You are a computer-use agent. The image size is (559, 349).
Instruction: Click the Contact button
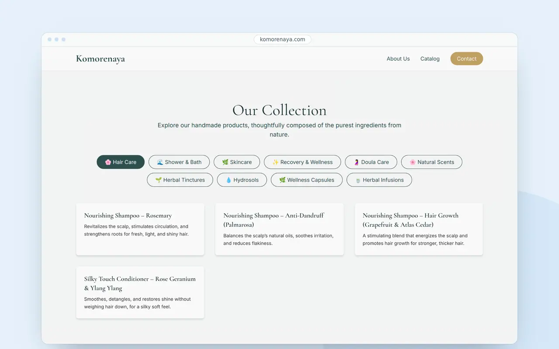pyautogui.click(x=466, y=58)
